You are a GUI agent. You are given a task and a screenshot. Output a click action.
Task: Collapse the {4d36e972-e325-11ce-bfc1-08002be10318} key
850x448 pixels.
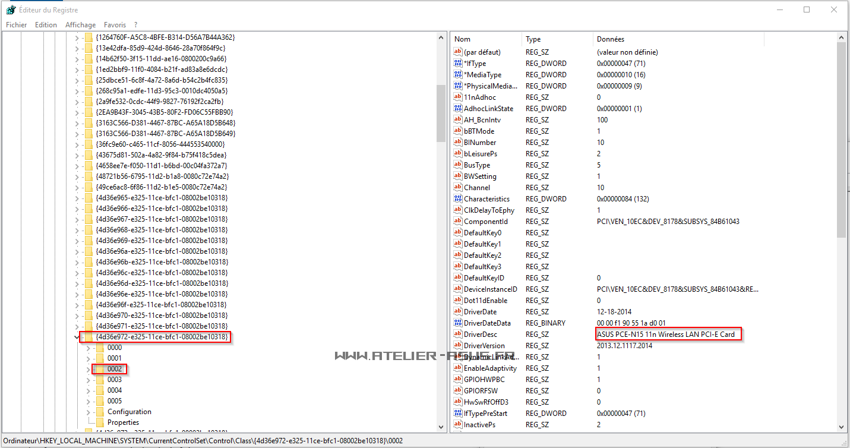(x=76, y=337)
